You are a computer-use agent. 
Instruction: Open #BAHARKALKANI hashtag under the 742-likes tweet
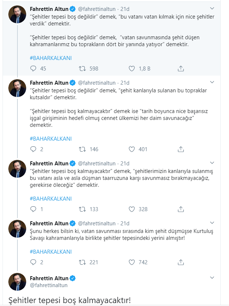51,251
